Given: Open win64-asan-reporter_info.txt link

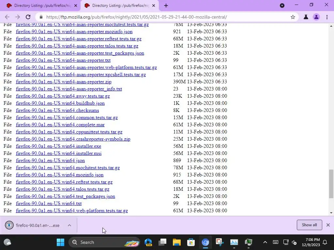Looking at the screenshot, I should pos(69,89).
